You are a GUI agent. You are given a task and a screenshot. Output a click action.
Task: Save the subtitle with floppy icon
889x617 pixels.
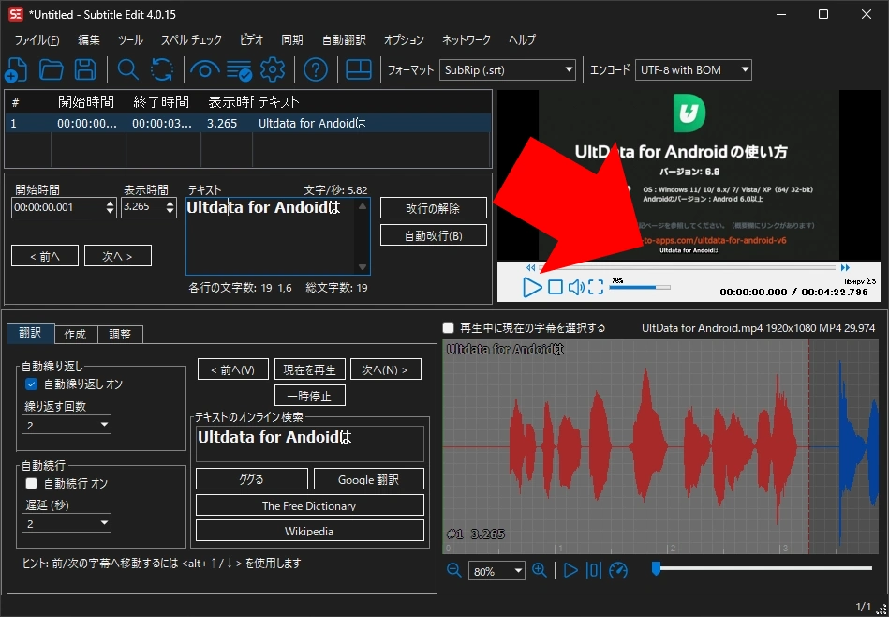click(85, 69)
